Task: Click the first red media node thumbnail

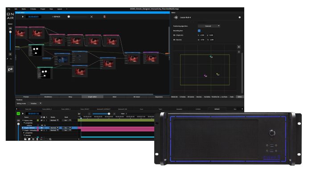Action: click(21, 33)
